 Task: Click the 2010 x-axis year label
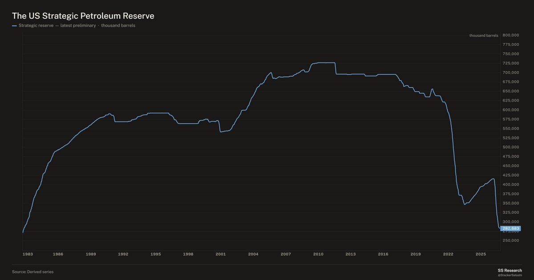coord(318,254)
